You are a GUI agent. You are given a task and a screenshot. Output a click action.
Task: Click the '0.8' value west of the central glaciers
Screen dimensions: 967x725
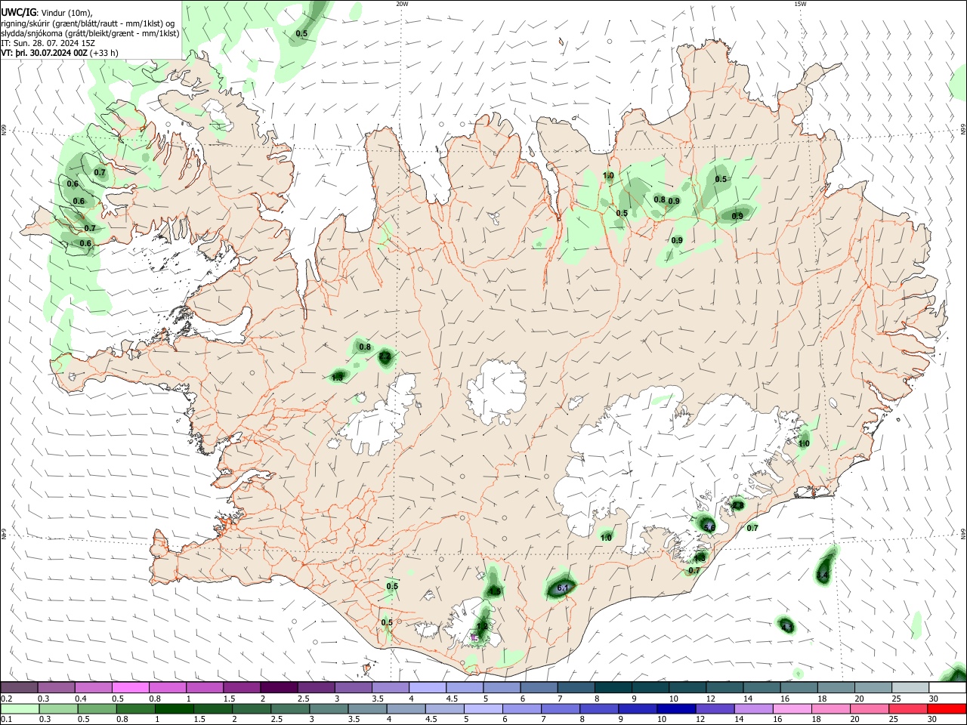365,347
